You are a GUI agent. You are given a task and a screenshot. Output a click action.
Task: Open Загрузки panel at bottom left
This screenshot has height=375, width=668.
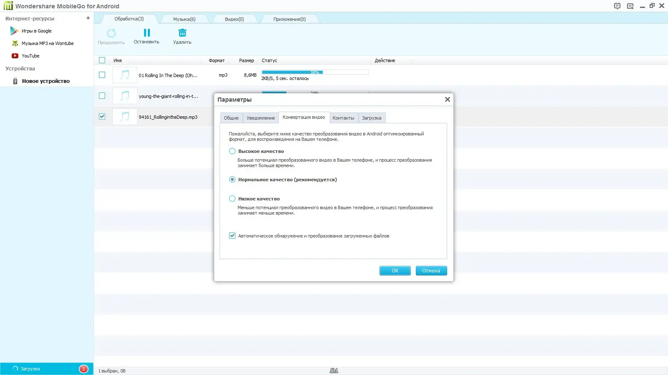pyautogui.click(x=47, y=369)
